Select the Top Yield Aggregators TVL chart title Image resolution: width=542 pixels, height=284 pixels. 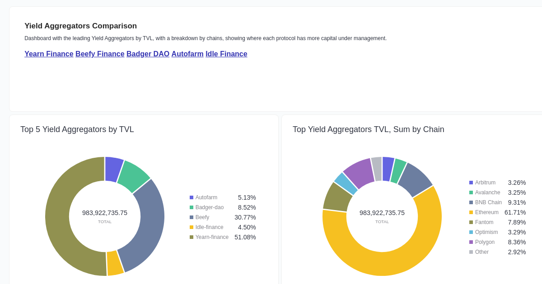tap(368, 129)
